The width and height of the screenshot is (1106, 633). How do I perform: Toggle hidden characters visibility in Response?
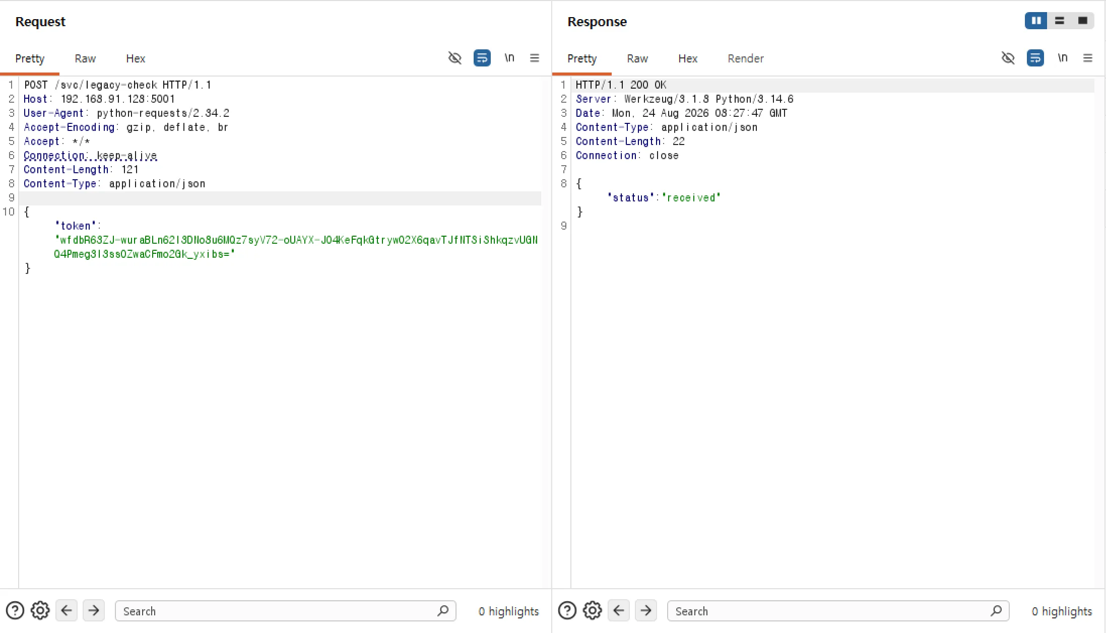(x=1008, y=58)
